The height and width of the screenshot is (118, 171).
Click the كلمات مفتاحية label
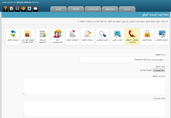coord(160,99)
